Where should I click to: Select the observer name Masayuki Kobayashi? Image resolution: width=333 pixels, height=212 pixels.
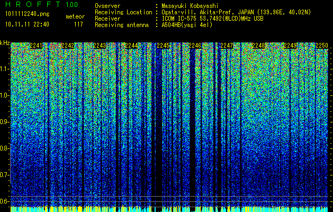coord(190,6)
